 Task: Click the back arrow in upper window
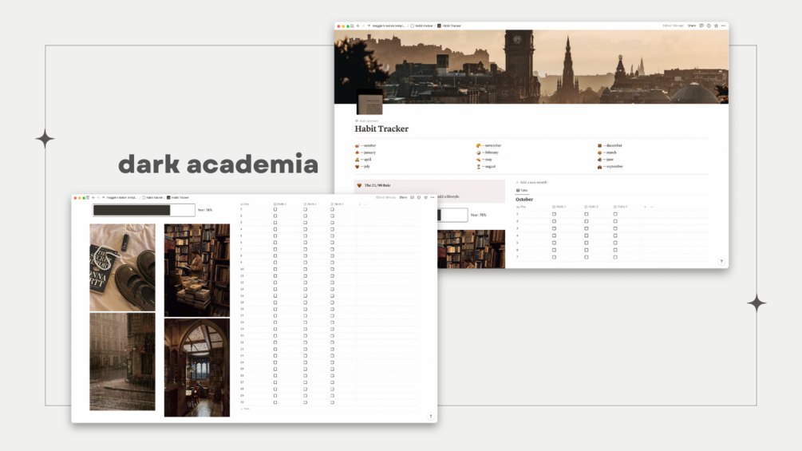pyautogui.click(x=358, y=26)
